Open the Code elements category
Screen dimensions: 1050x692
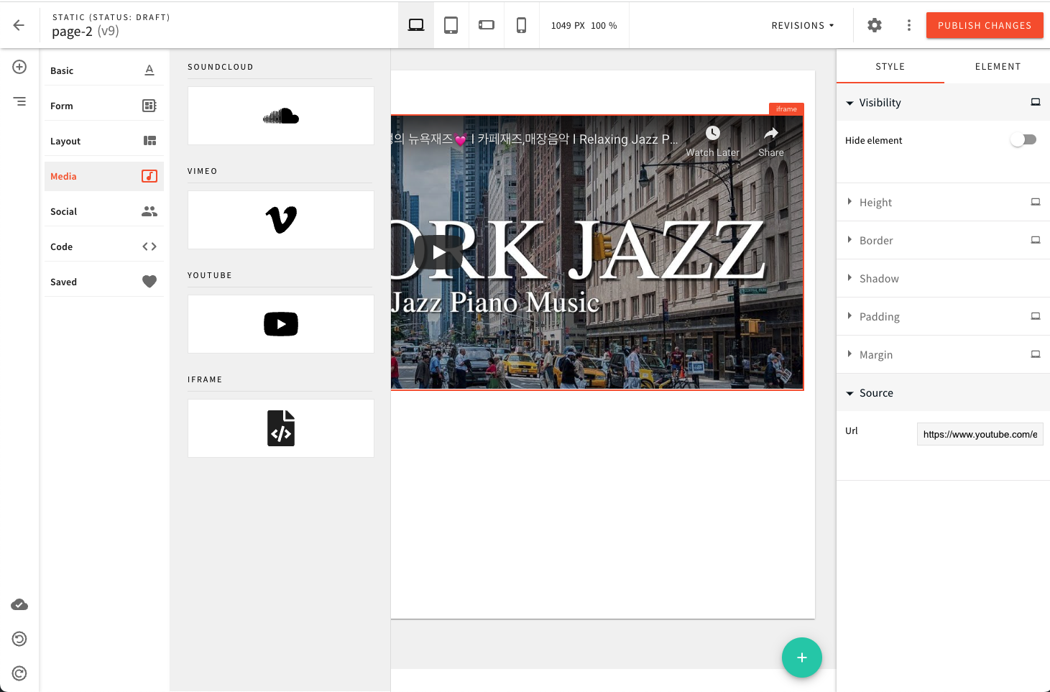tap(104, 246)
